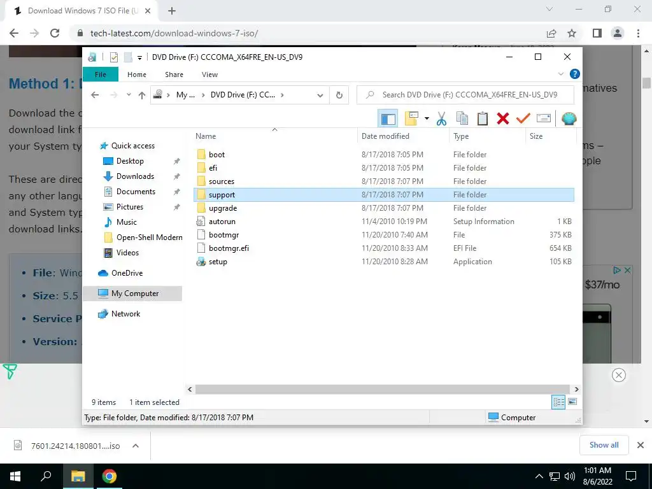Select the bootmgr.efi file
652x489 pixels.
coord(229,248)
